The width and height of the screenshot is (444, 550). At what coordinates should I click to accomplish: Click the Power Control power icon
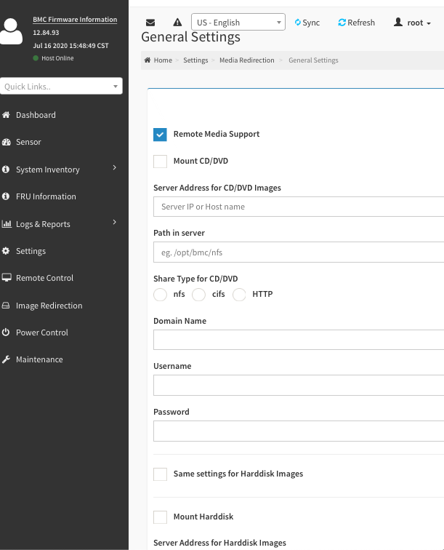[x=6, y=332]
